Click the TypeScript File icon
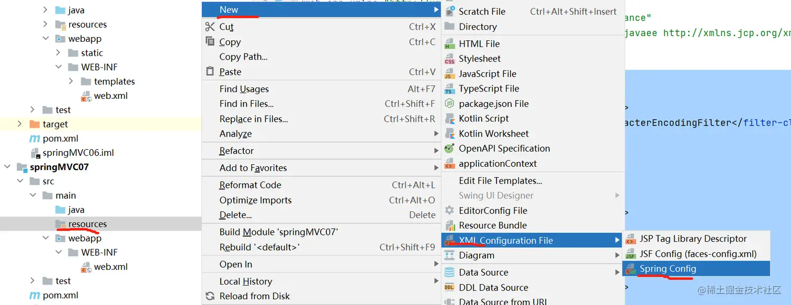The width and height of the screenshot is (791, 305). [x=449, y=89]
